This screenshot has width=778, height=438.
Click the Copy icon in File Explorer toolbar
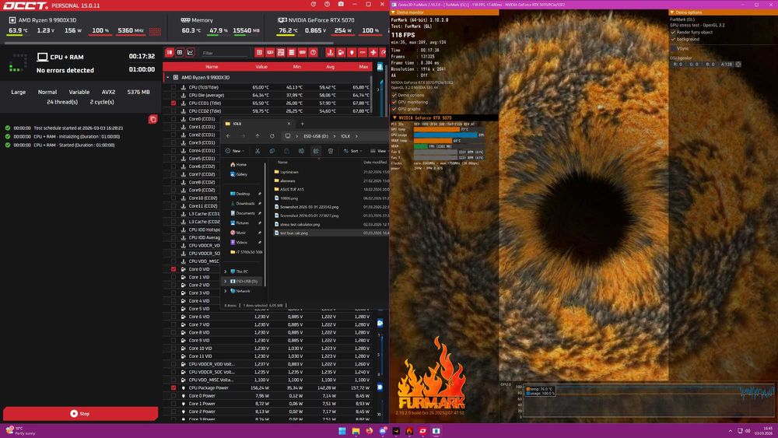pyautogui.click(x=272, y=151)
